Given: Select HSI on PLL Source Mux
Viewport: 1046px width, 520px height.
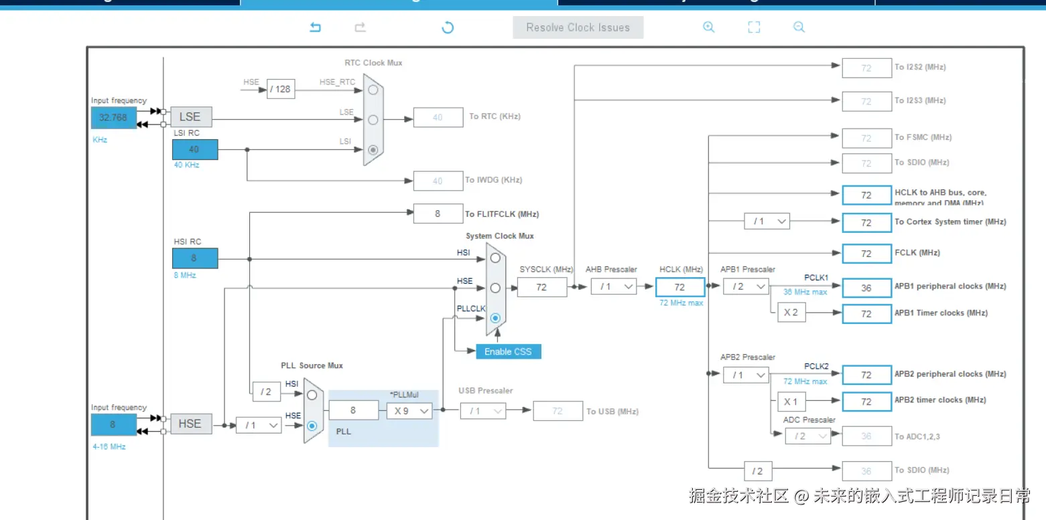Looking at the screenshot, I should (312, 395).
